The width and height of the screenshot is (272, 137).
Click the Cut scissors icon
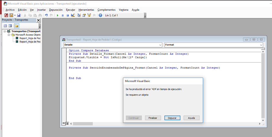tap(25, 15)
